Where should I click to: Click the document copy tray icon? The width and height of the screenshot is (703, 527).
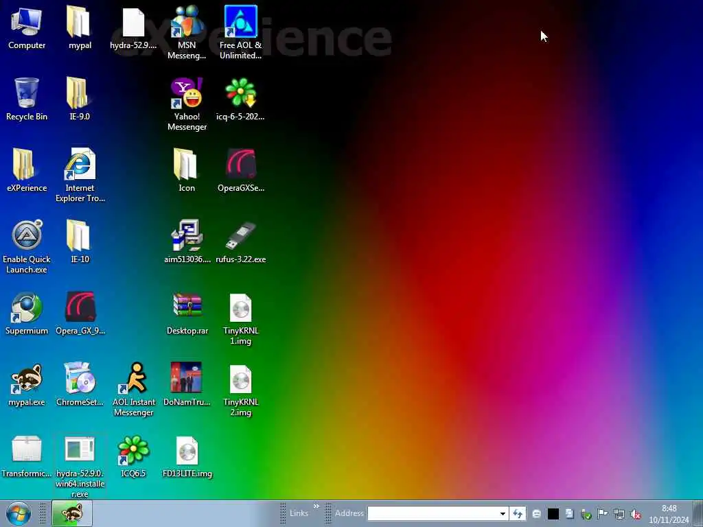coord(569,514)
